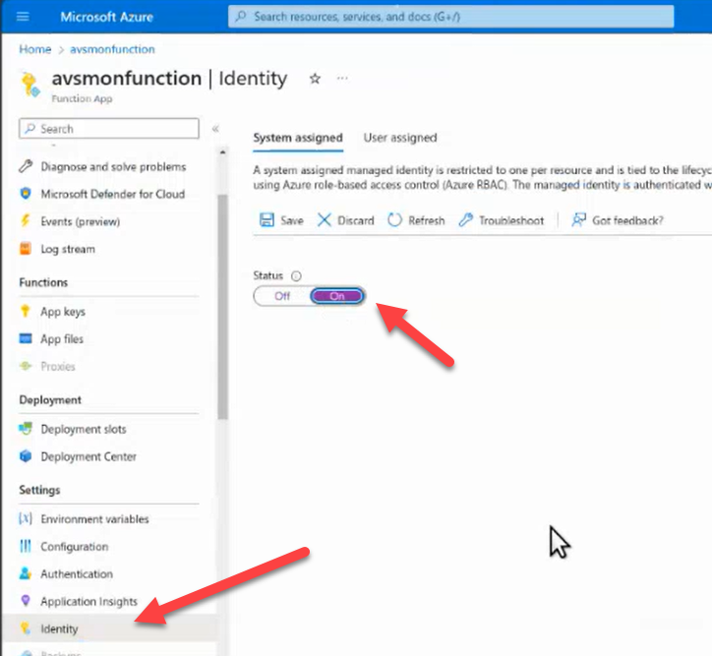712x656 pixels.
Task: Open Environment variables
Action: (94, 519)
